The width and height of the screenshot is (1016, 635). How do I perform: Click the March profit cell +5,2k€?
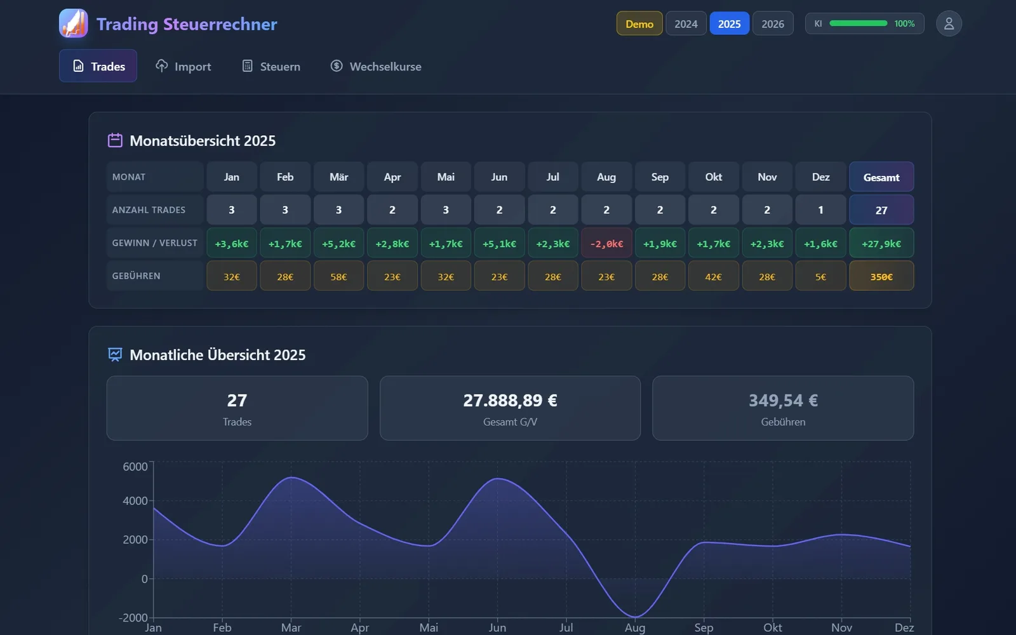338,243
